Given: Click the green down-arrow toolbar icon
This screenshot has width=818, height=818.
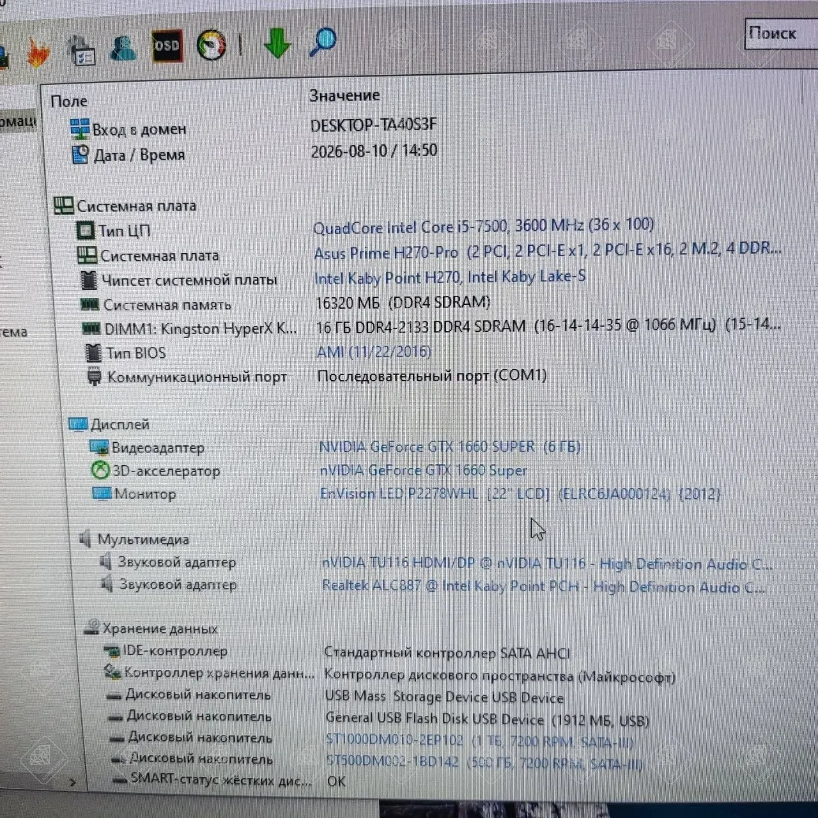Looking at the screenshot, I should pyautogui.click(x=277, y=43).
